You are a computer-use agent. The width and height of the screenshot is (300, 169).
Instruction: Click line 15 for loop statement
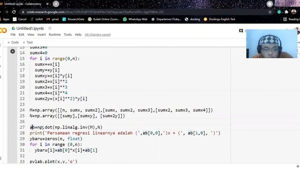click(55, 59)
